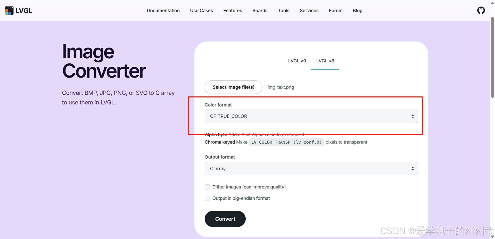
Task: Open the Services nav link
Action: (x=309, y=11)
